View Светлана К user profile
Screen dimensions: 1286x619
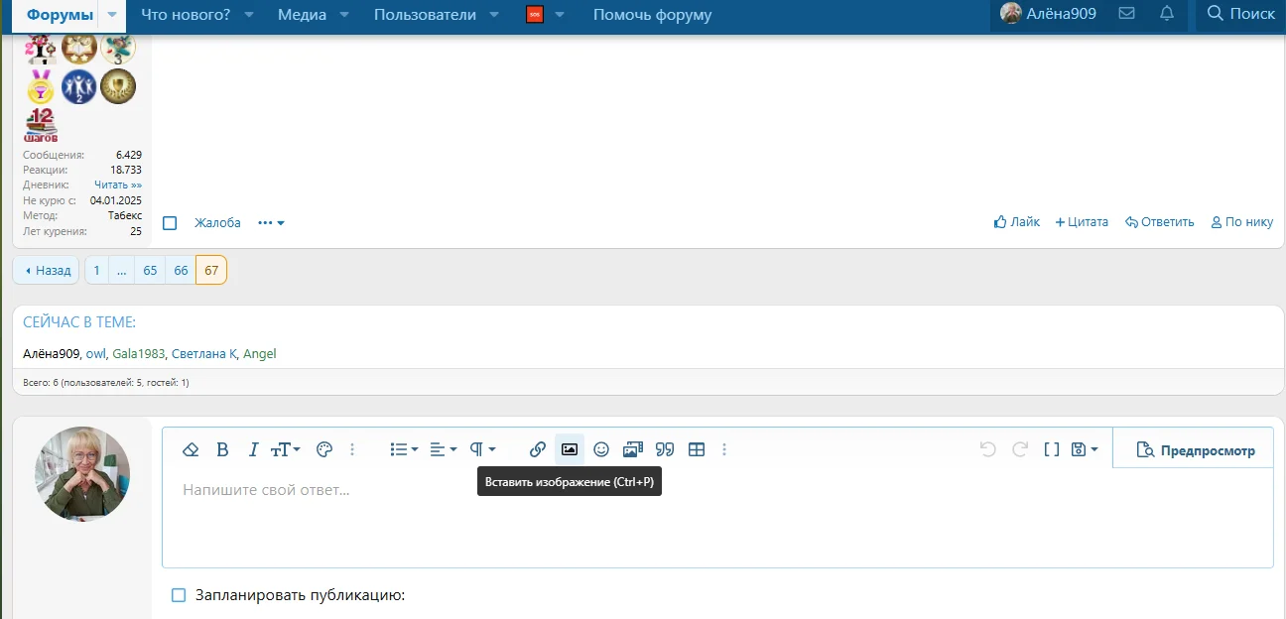(204, 353)
